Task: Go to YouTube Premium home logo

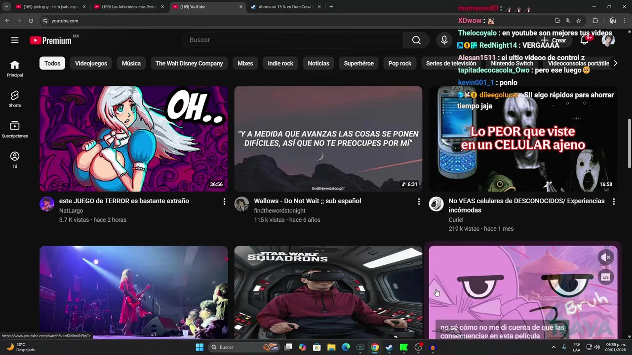Action: click(x=50, y=40)
